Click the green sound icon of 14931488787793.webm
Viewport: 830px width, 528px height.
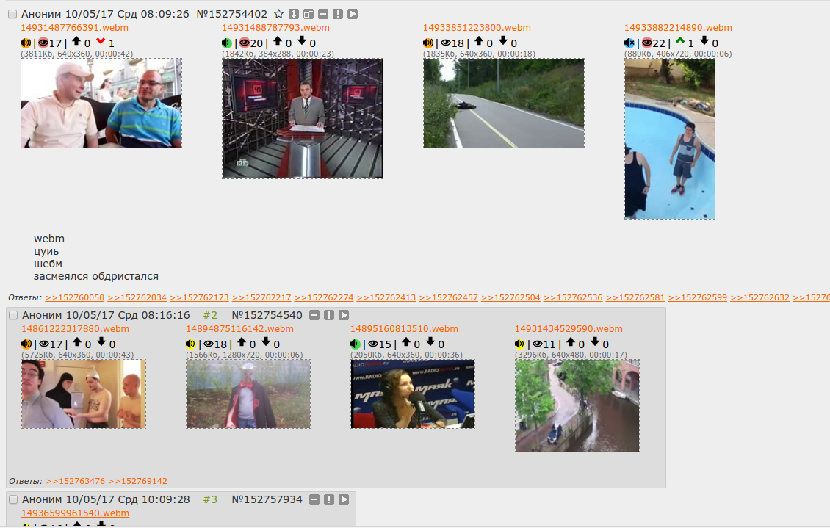226,43
